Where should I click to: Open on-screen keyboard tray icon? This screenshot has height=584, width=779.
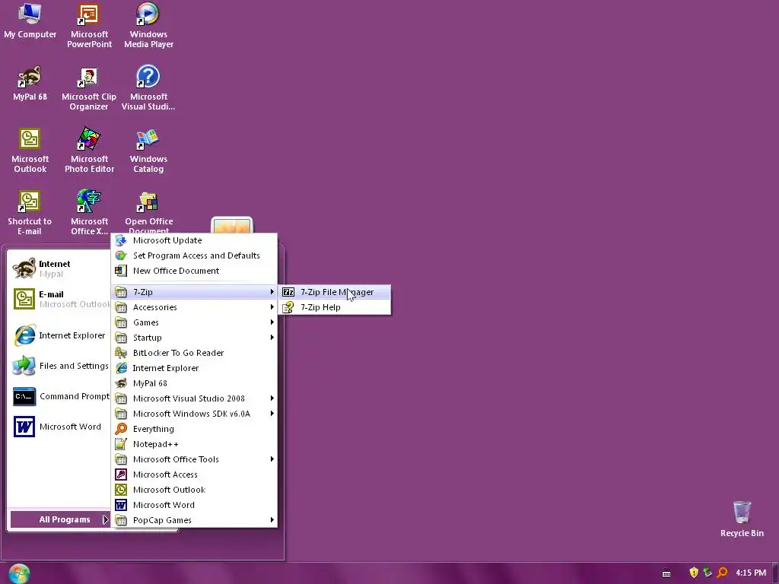666,573
